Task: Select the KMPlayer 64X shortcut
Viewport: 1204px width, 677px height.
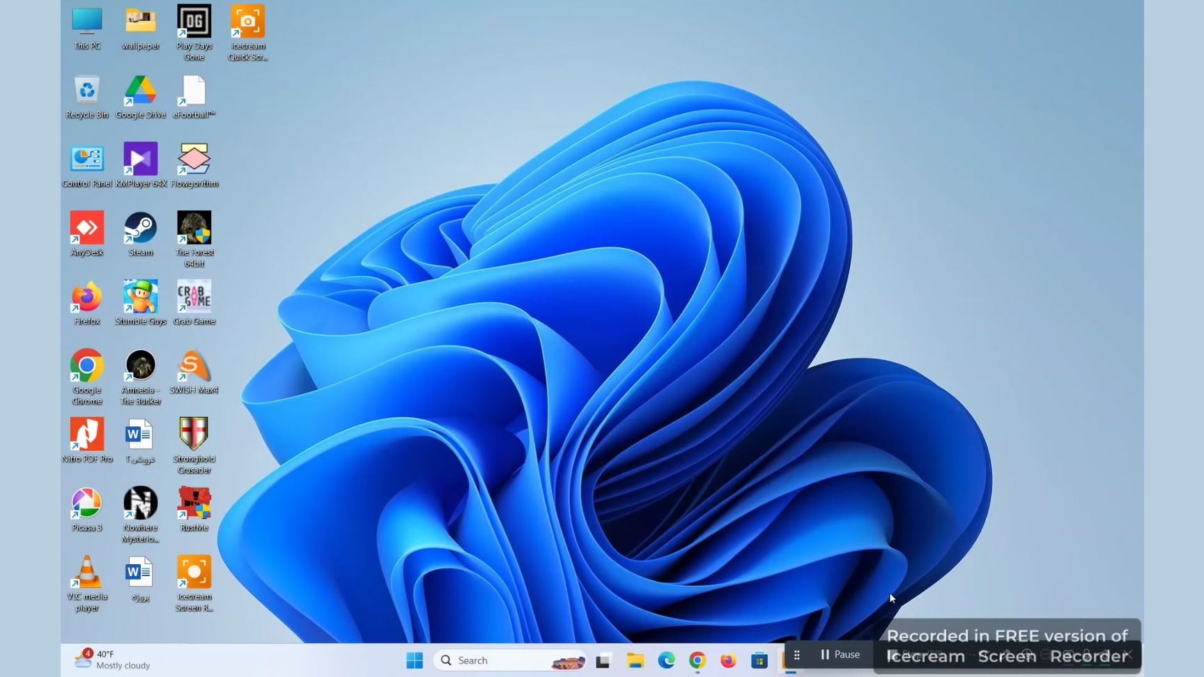Action: [140, 159]
